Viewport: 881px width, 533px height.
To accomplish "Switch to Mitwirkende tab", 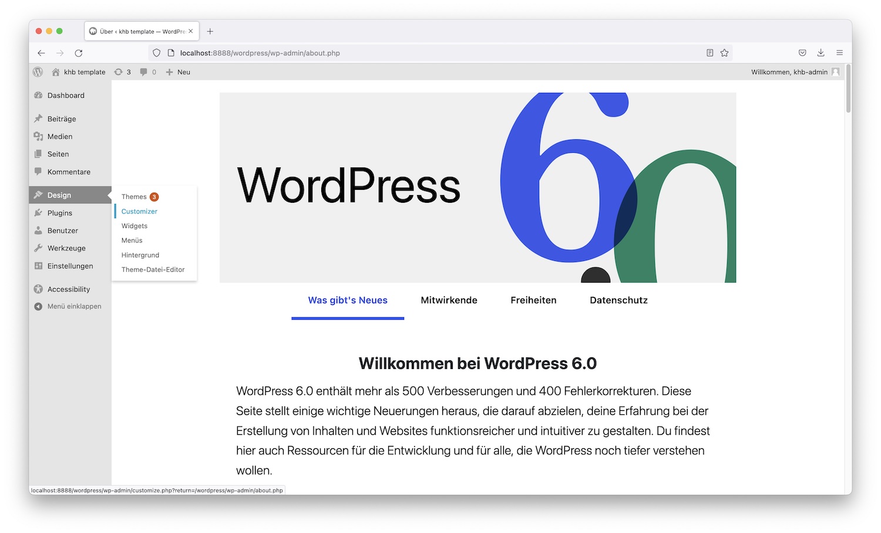I will pos(449,300).
